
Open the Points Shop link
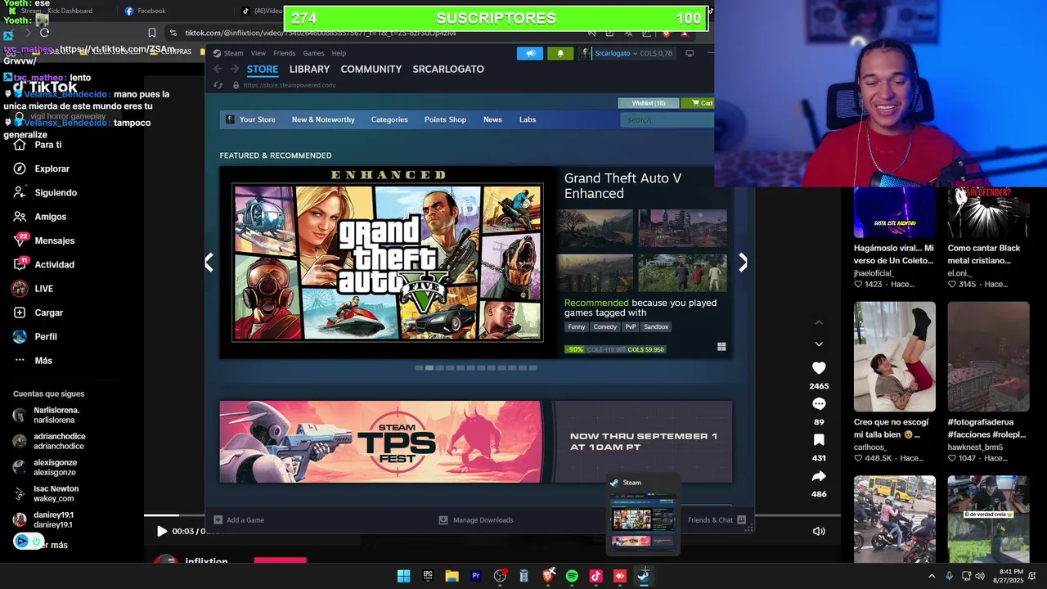click(445, 119)
